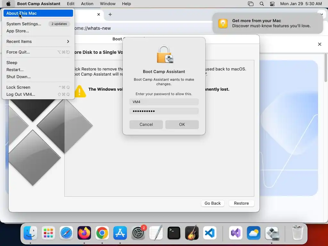Click the padlock icon in password dialog
Viewport: 328px width, 246px height.
pyautogui.click(x=165, y=54)
